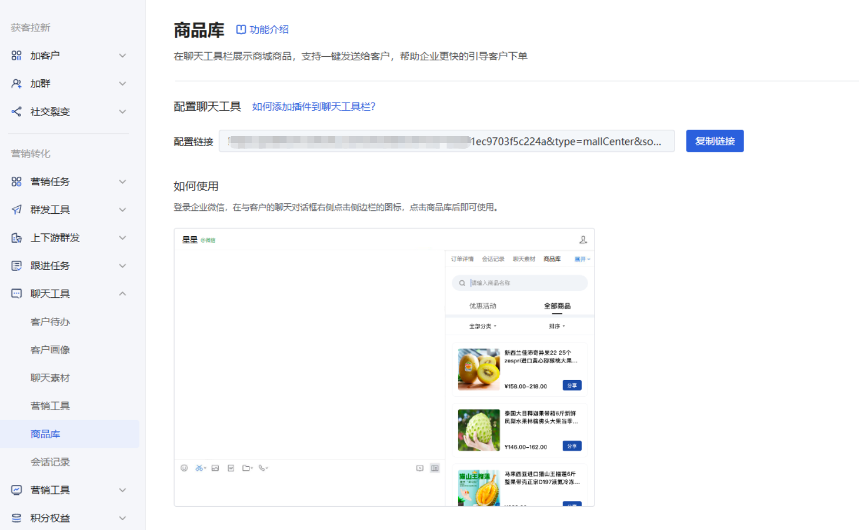
Task: Click the 群发工具 paper plane icon
Action: [x=16, y=210]
